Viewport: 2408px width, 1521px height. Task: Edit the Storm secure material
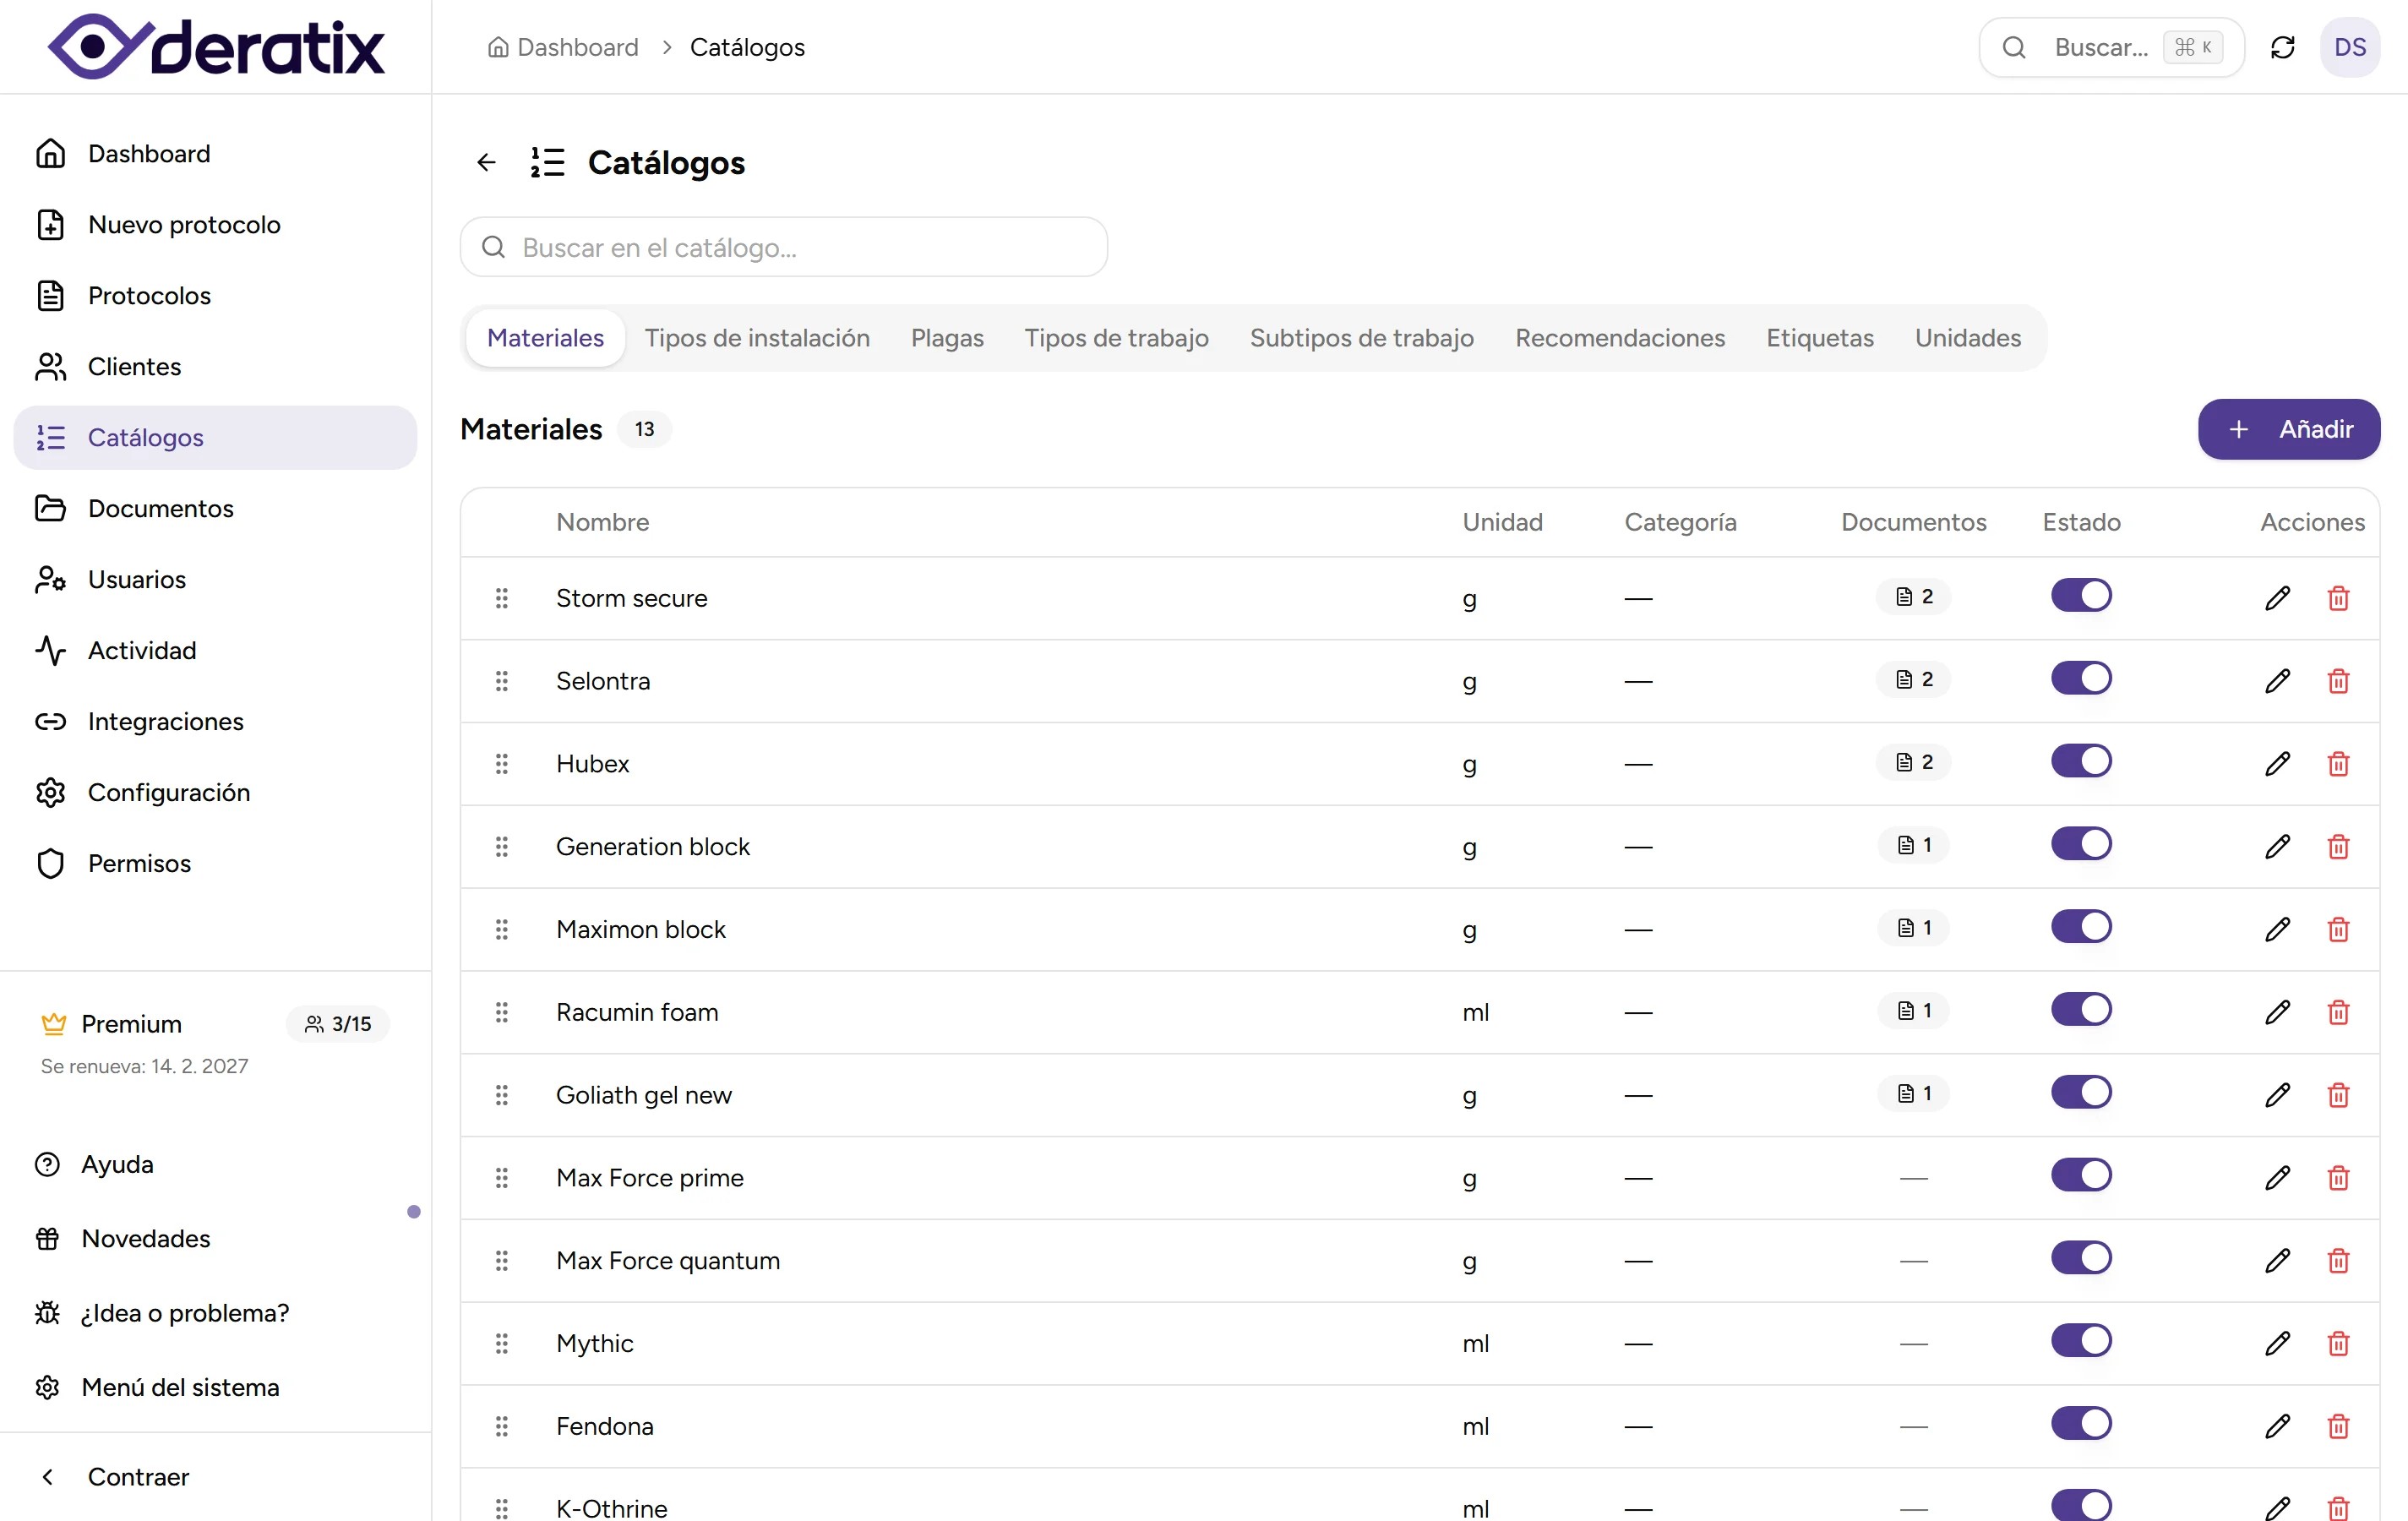pos(2277,598)
